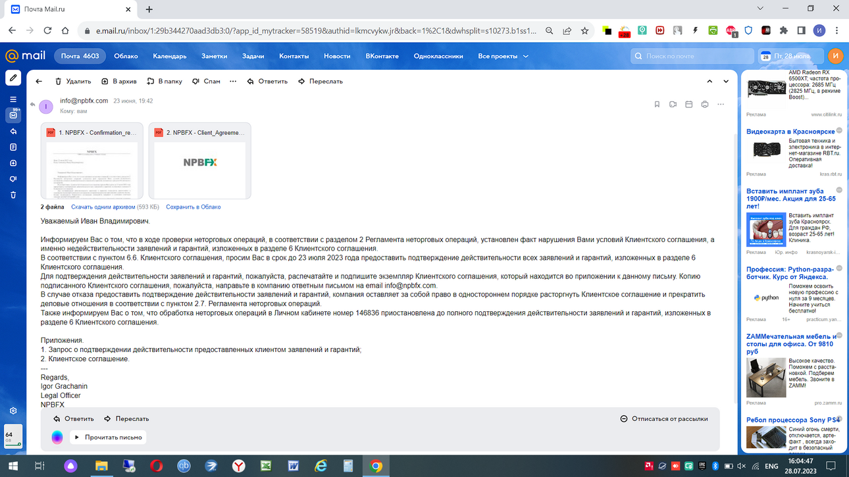Expand the Все проекты dropdown

(503, 57)
